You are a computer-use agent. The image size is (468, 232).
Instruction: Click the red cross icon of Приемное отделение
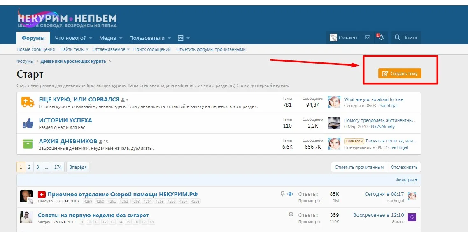(x=42, y=195)
